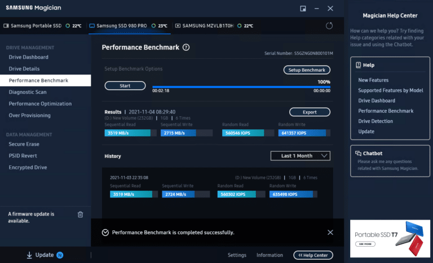Viewport: 433px width, 263px height.
Task: Click the 3519 MB/s result bar in Results
Action: coord(130,133)
